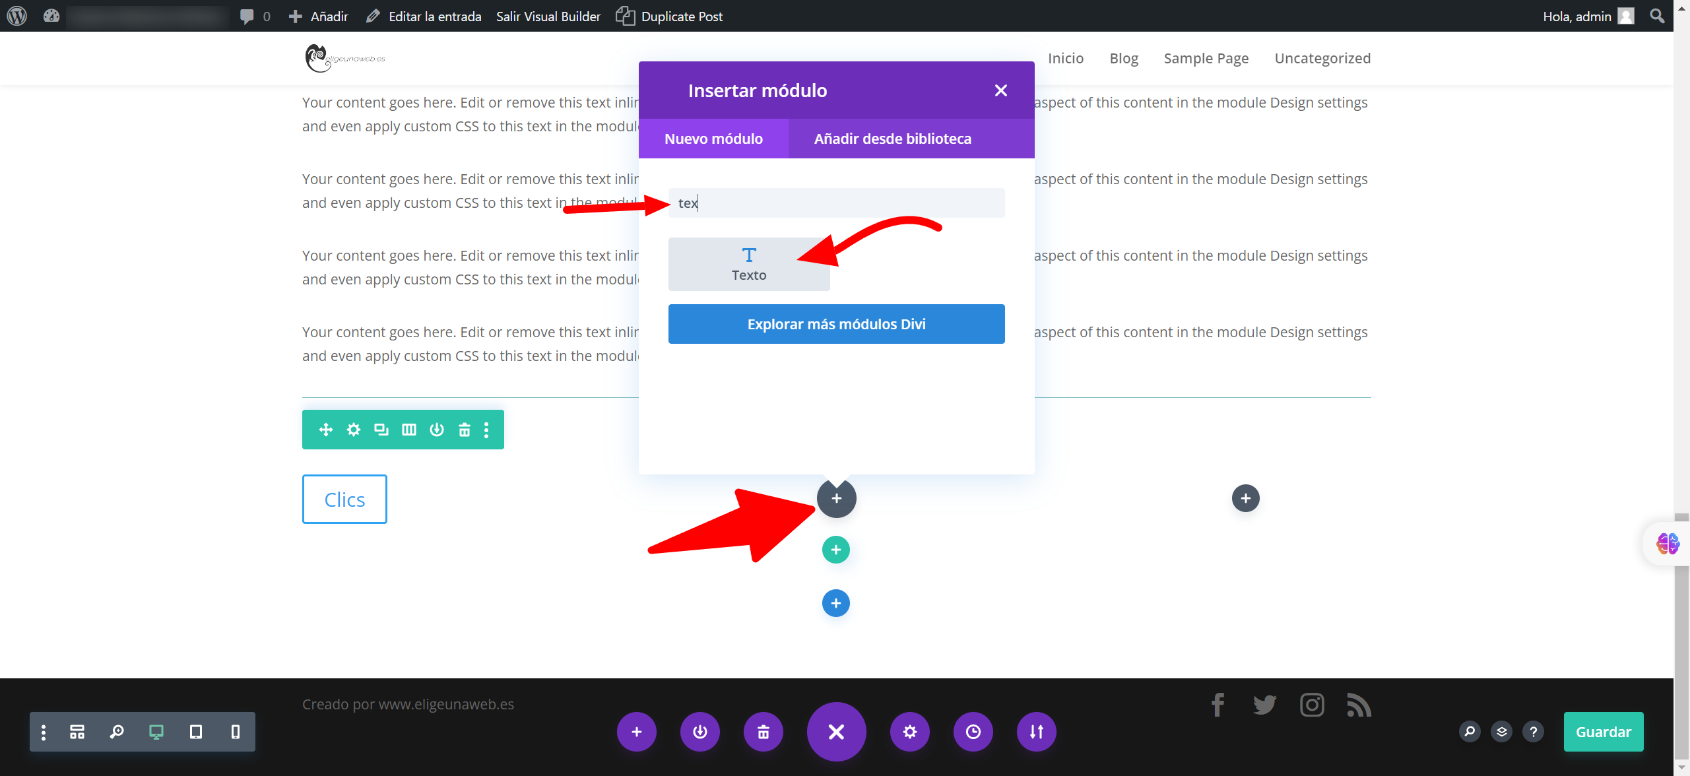Change row column structure icon
The image size is (1690, 776).
click(409, 430)
